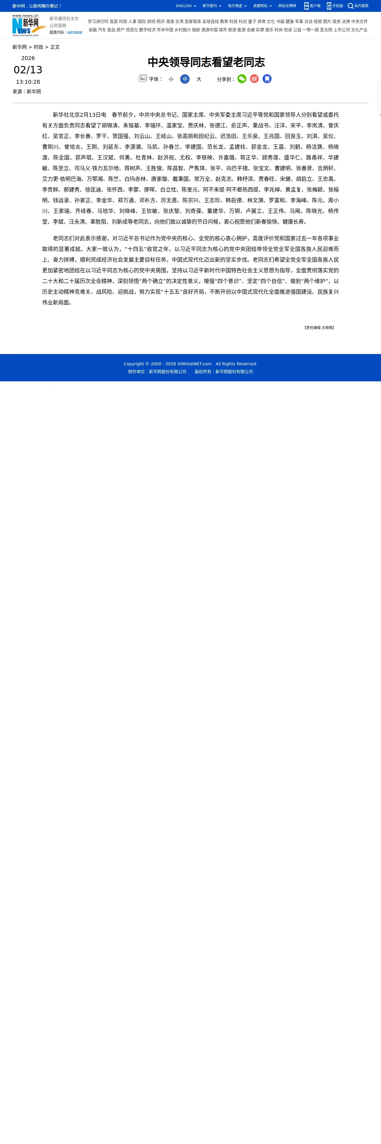381x1144 pixels.
Task: Click the Xinhuanet logo
Action: point(29,25)
